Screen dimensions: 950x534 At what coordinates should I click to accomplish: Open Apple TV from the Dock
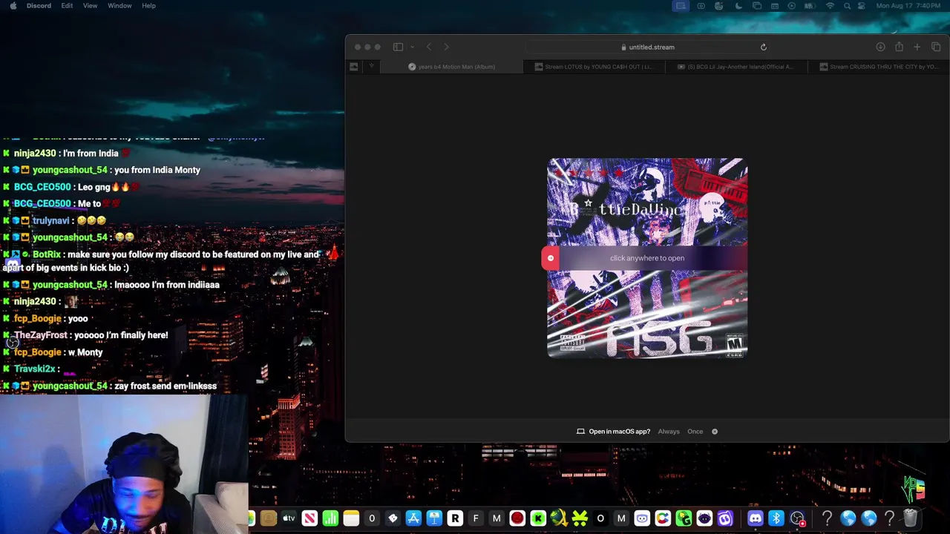click(x=289, y=518)
